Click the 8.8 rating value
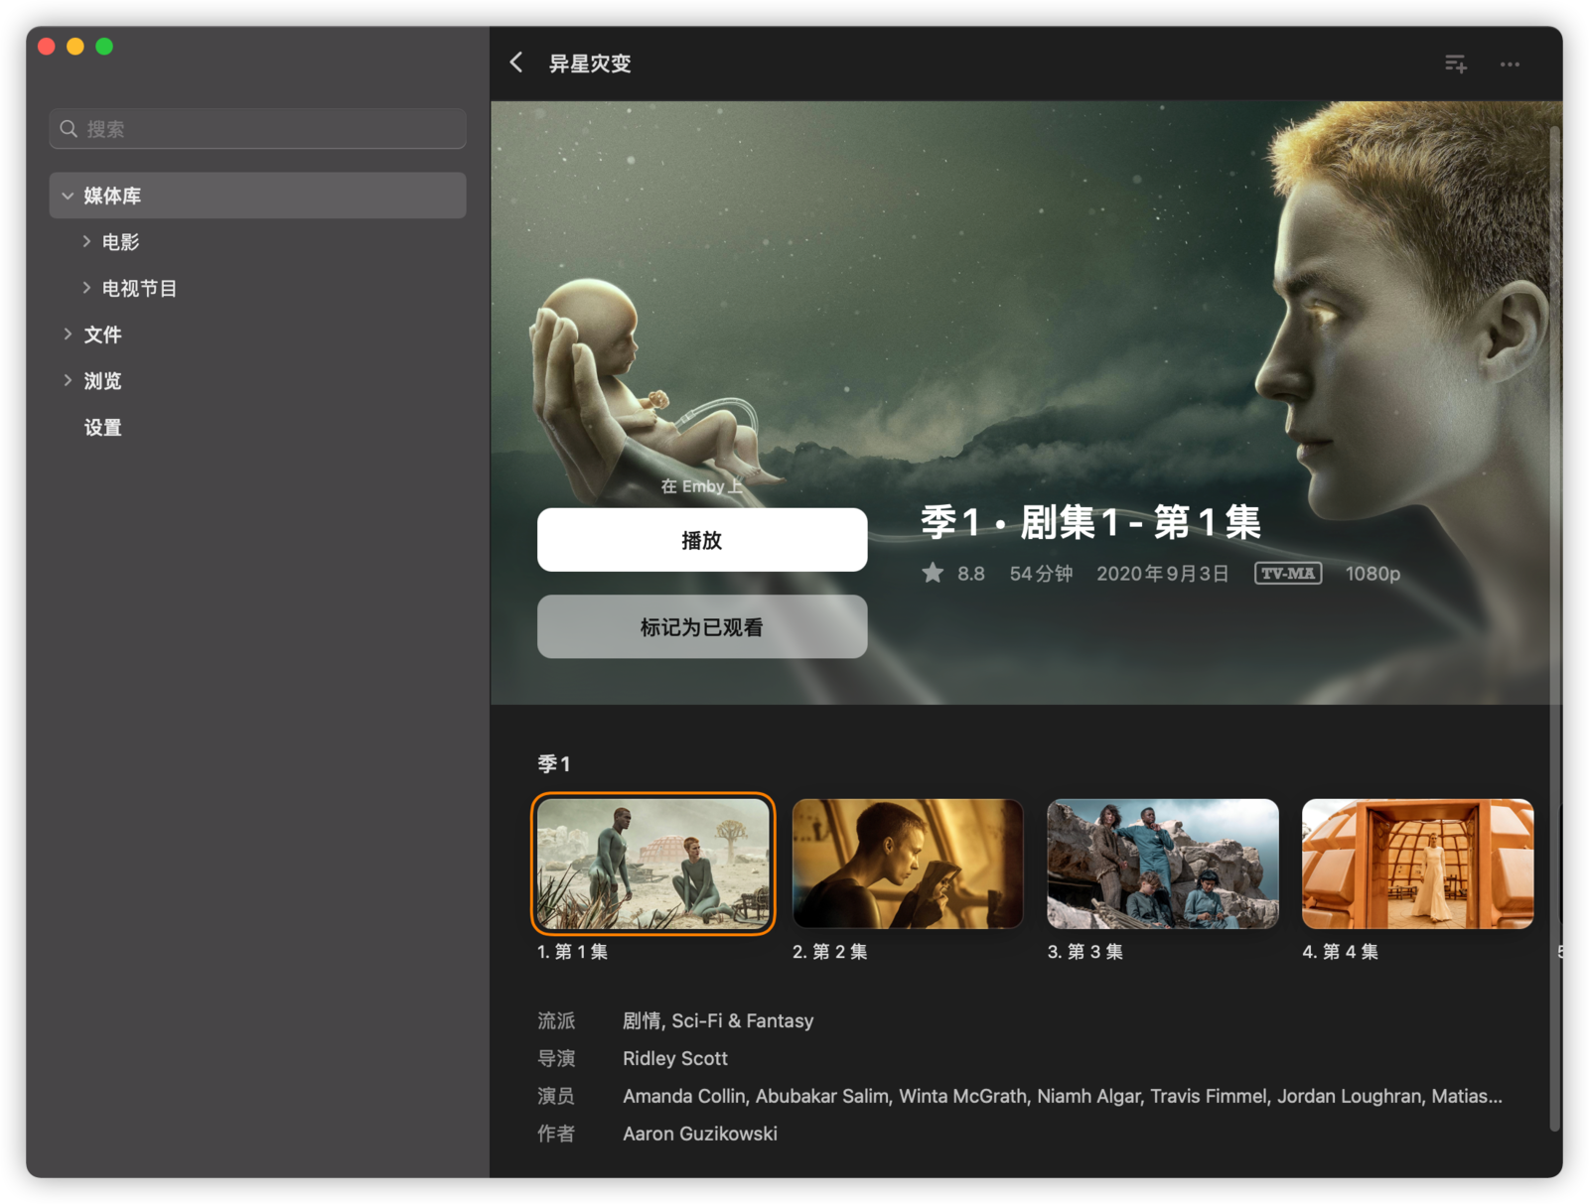Viewport: 1589px width, 1204px height. [x=971, y=574]
